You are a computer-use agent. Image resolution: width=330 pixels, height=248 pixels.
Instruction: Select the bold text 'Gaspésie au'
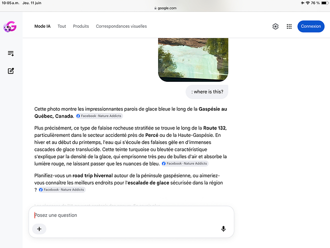tap(213, 109)
